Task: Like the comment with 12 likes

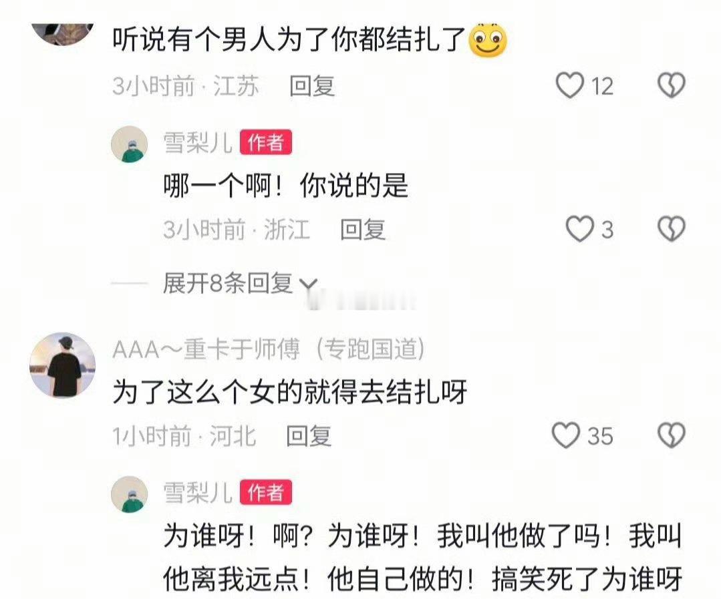Action: tap(570, 85)
